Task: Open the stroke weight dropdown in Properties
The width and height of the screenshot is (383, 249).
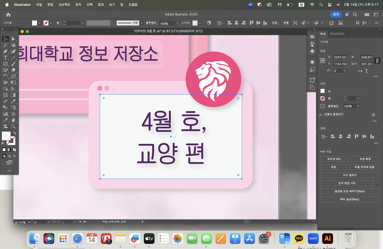Action: point(358,98)
